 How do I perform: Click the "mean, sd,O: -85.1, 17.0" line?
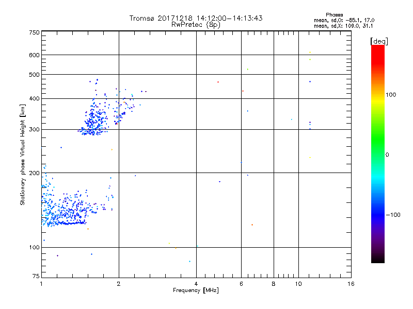coord(344,20)
